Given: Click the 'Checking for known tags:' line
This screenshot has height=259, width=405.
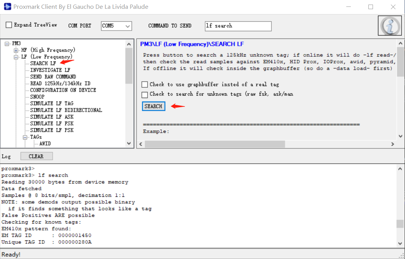Looking at the screenshot, I should click(41, 222).
